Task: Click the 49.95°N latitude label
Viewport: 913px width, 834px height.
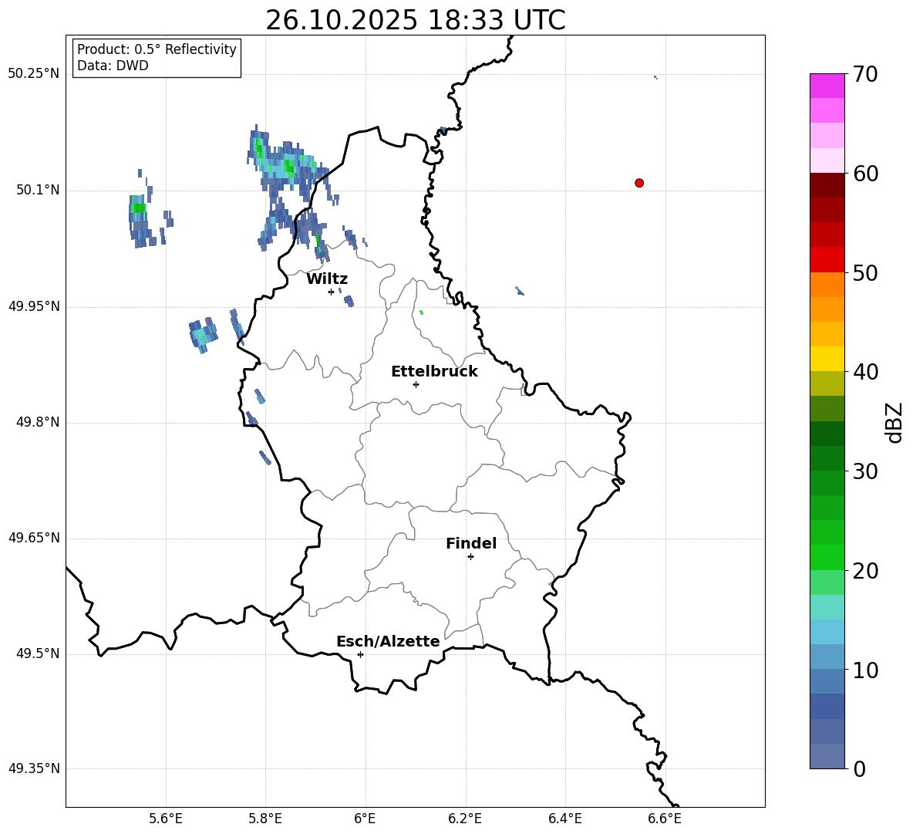Action: point(34,306)
